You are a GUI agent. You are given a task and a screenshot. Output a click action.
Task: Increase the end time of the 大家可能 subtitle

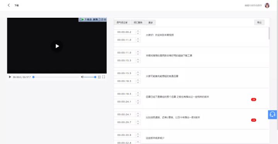(x=138, y=80)
